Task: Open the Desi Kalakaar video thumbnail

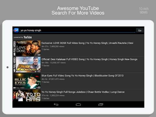Action: 27,65
